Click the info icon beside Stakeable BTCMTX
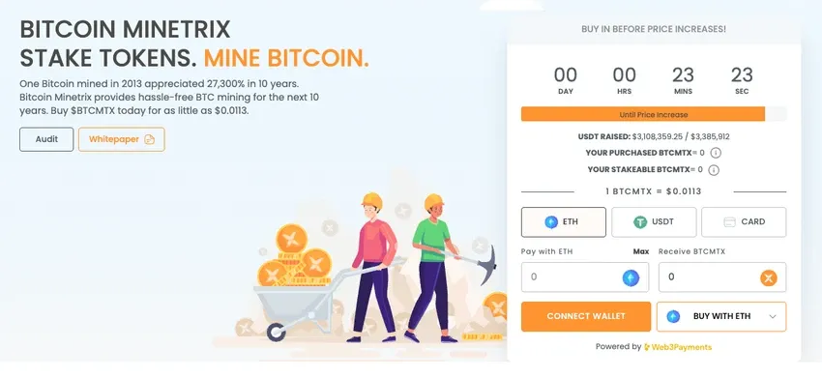 coord(714,170)
